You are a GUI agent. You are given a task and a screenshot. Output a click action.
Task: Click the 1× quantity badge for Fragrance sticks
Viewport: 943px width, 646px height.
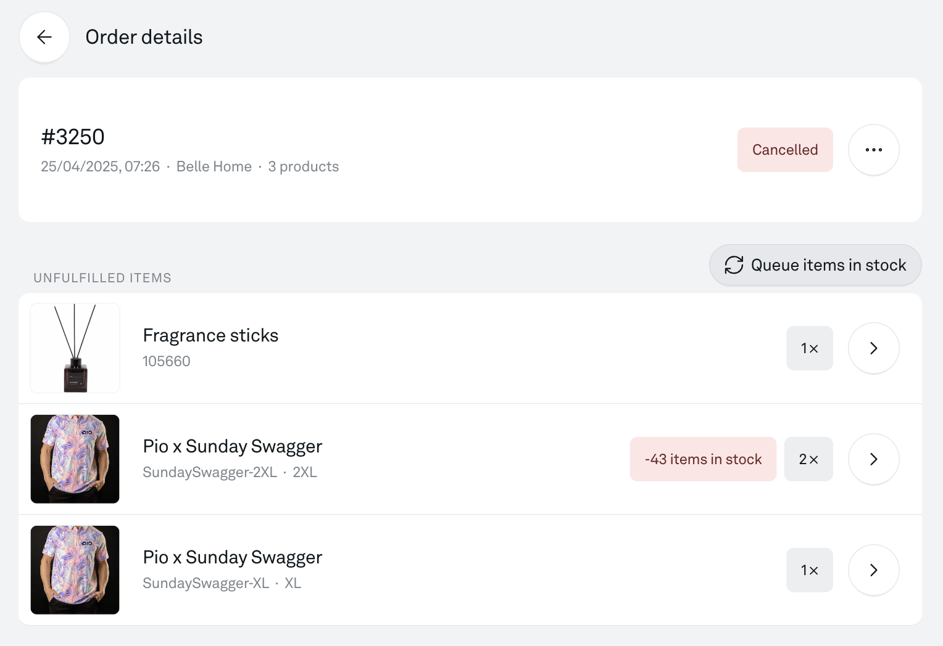click(x=809, y=348)
